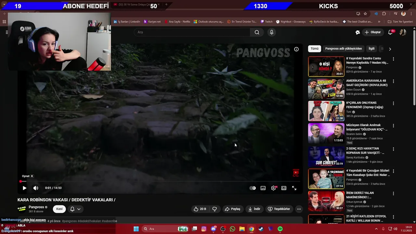The width and height of the screenshot is (416, 234).
Task: Open the Pangvoss channel name link
Action: pyautogui.click(x=36, y=207)
